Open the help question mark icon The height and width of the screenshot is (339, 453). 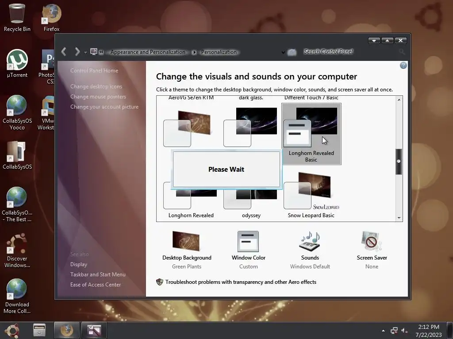[403, 65]
